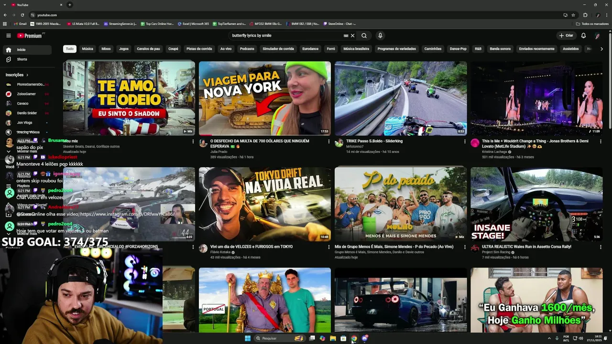This screenshot has width=612, height=344.
Task: Open Discord from taskbar
Action: [x=365, y=338]
